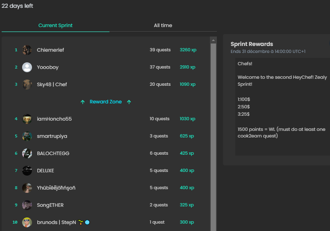Click the 3 quests count
The height and width of the screenshot is (231, 330).
point(159,136)
